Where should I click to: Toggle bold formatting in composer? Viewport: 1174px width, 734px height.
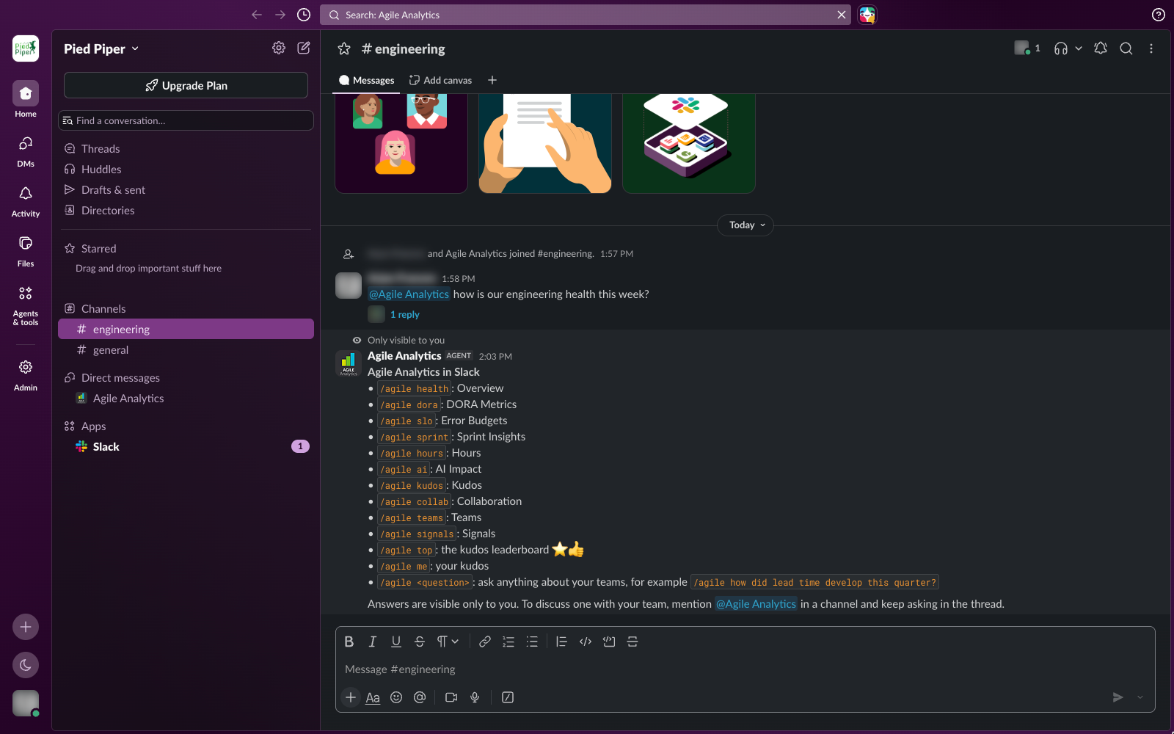pyautogui.click(x=349, y=642)
